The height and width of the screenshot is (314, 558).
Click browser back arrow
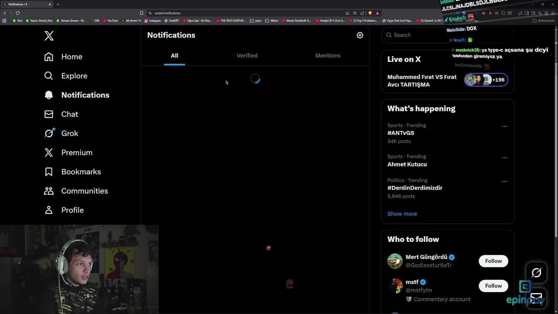5,13
